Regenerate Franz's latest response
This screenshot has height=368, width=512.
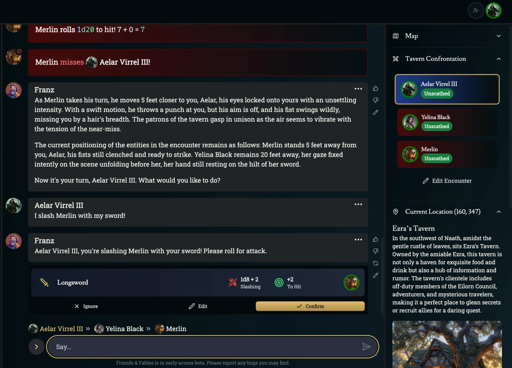(375, 263)
